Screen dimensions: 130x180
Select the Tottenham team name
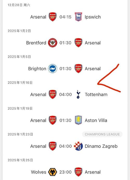pyautogui.click(x=96, y=95)
